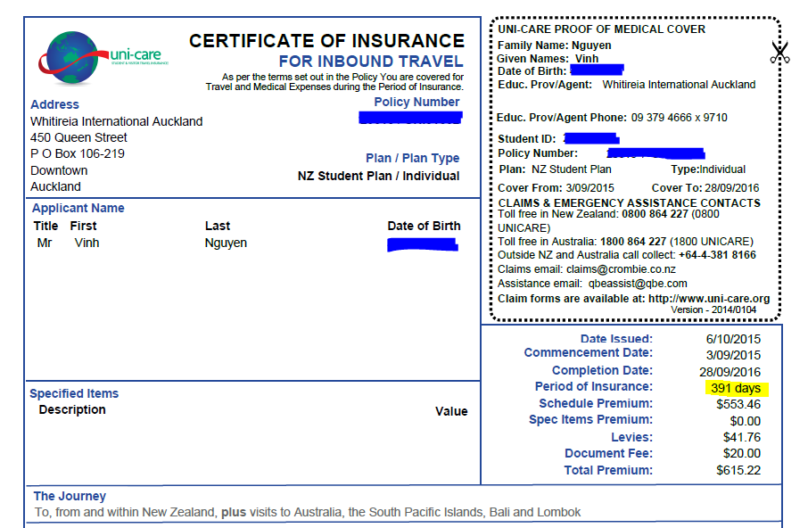The image size is (808, 528).
Task: Click The Journey section heading
Action: 70,496
